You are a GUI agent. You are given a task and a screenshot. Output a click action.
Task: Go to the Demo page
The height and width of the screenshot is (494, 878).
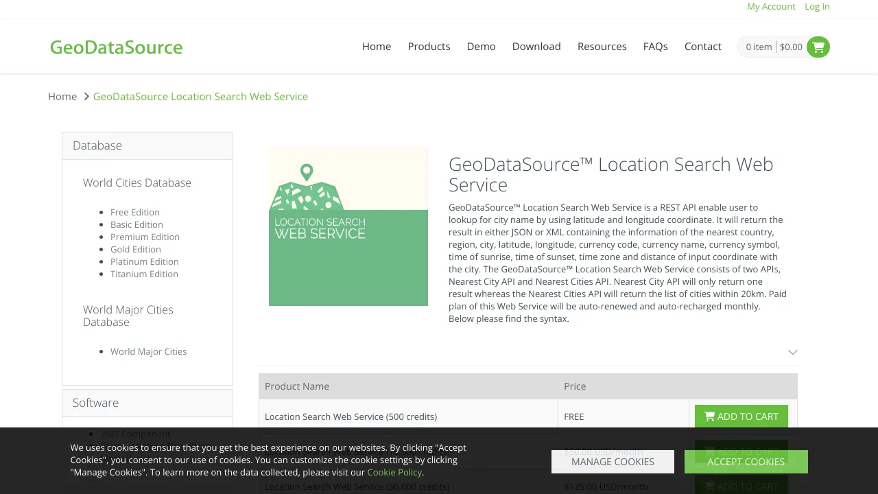(x=481, y=47)
